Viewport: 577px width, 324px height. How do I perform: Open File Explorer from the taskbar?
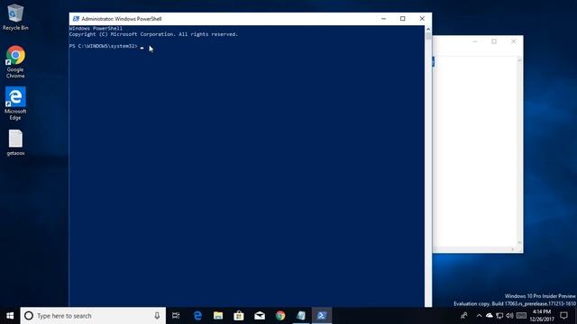218,316
